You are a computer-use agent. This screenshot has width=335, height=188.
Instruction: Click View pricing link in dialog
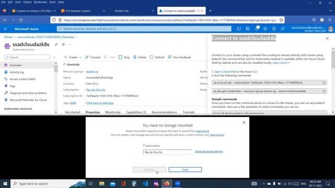tap(217, 135)
